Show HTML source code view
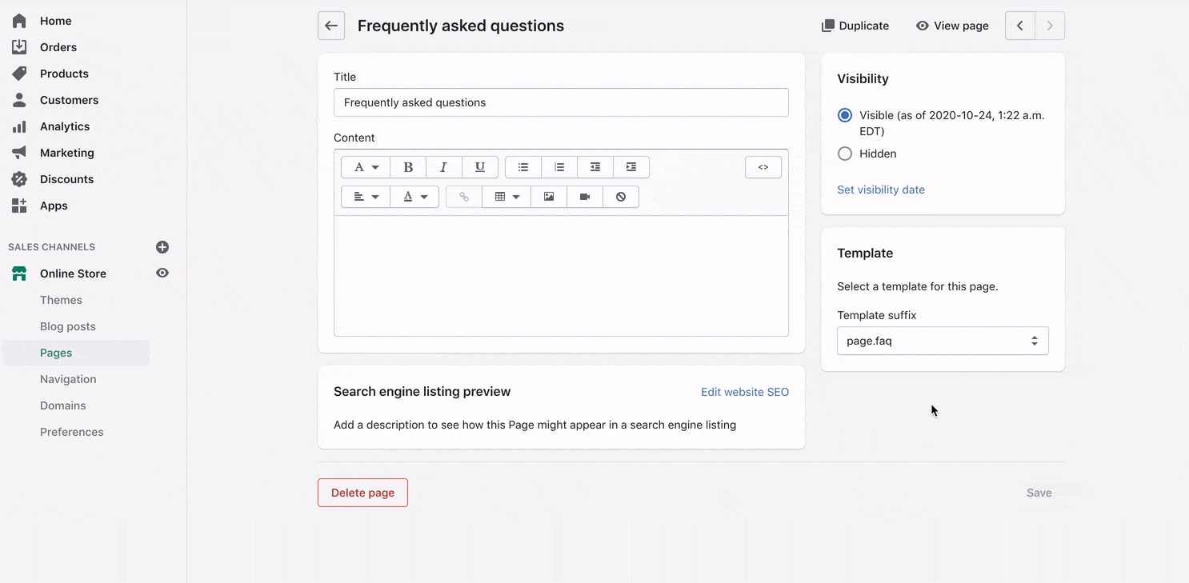 click(763, 167)
